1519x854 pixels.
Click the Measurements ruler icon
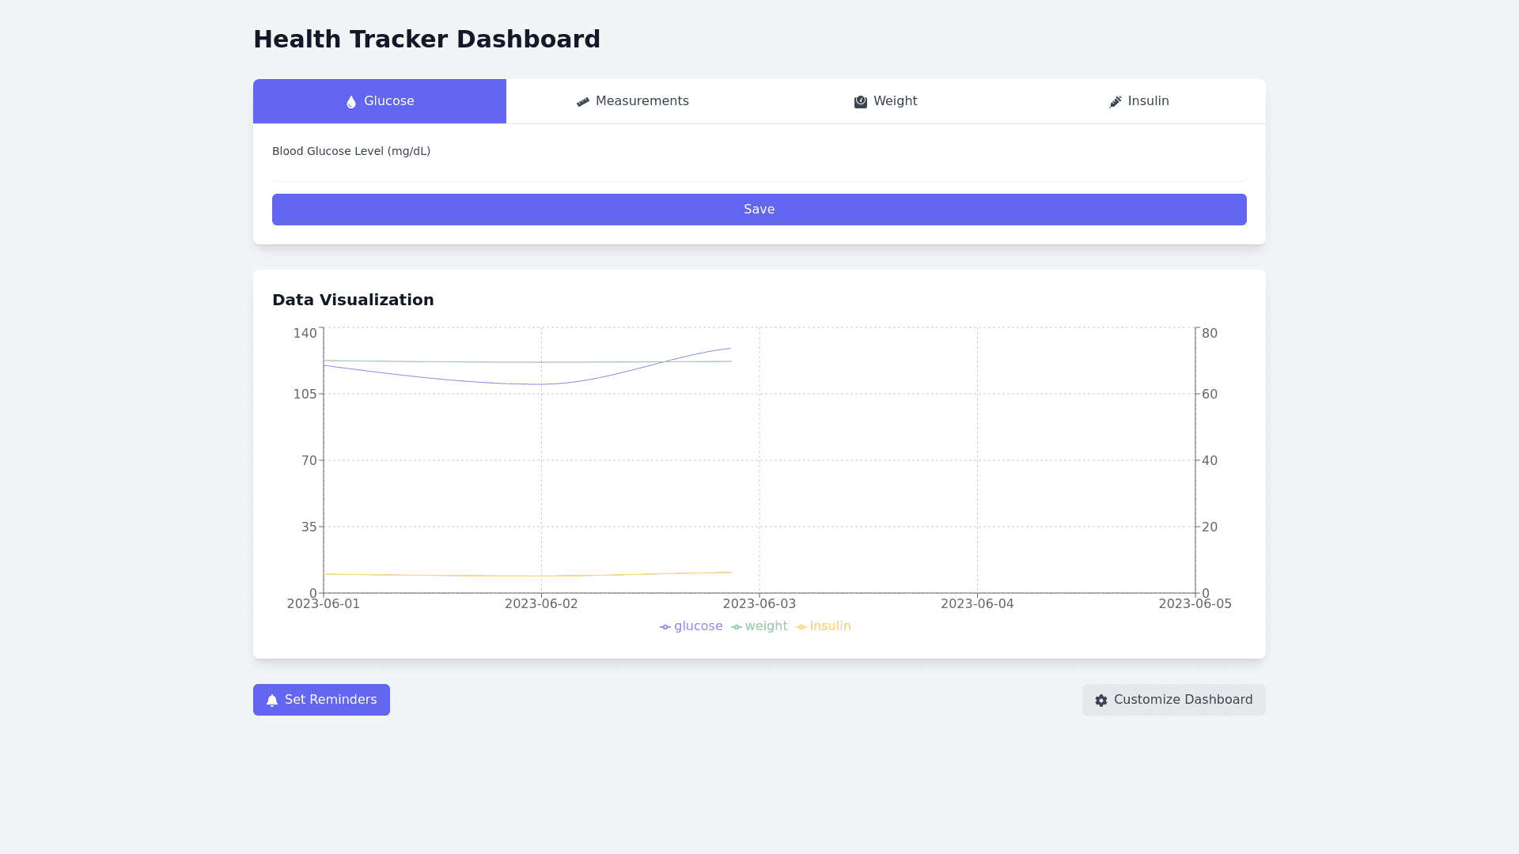pos(583,102)
